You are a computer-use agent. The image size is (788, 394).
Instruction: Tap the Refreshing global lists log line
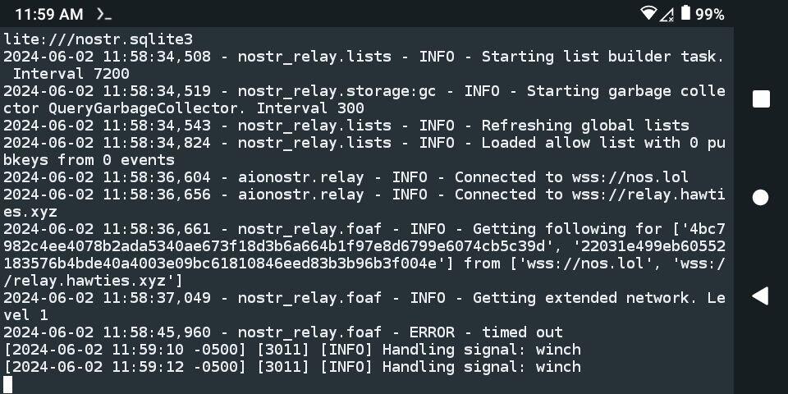[346, 126]
